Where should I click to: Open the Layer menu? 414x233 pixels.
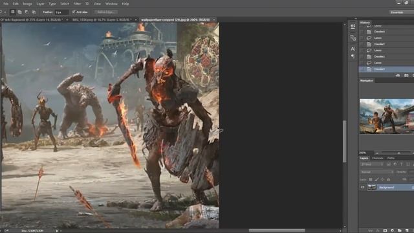40,4
